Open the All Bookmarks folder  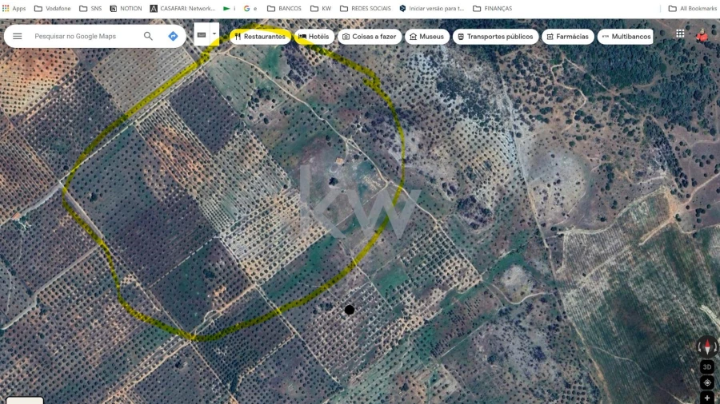point(693,9)
